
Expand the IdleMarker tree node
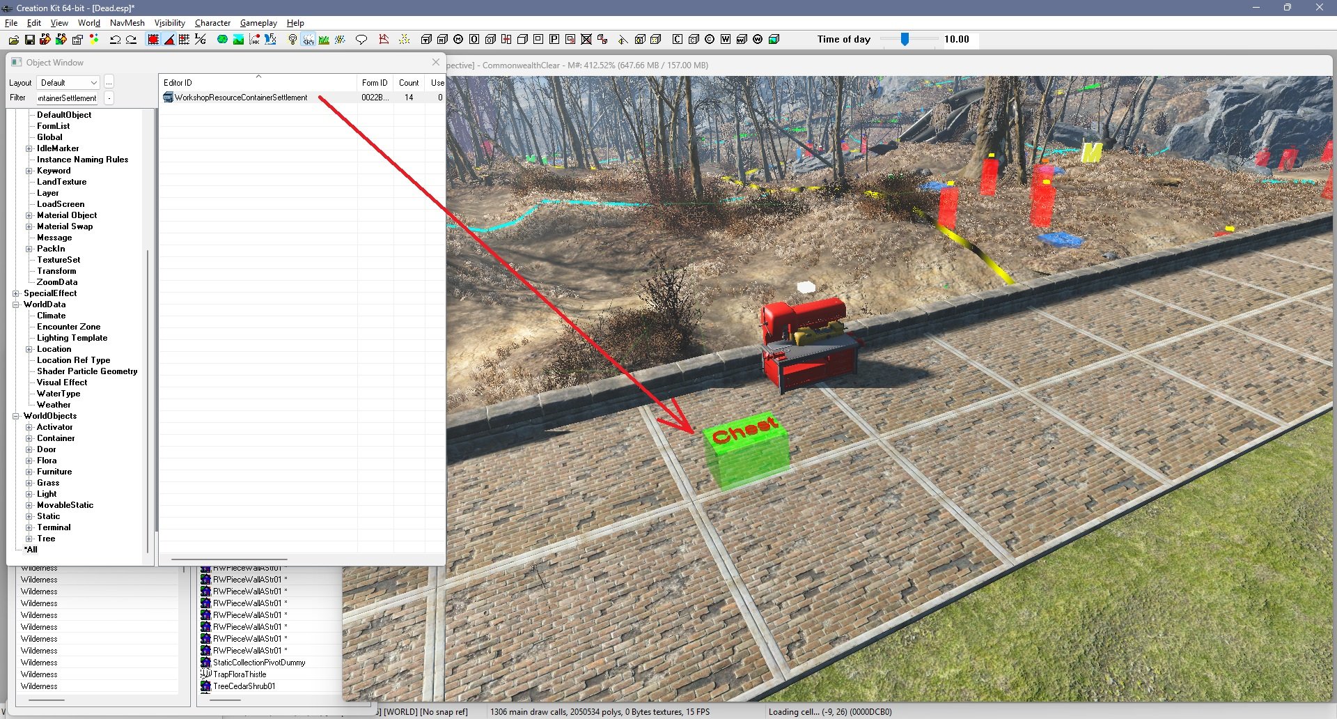pyautogui.click(x=29, y=148)
